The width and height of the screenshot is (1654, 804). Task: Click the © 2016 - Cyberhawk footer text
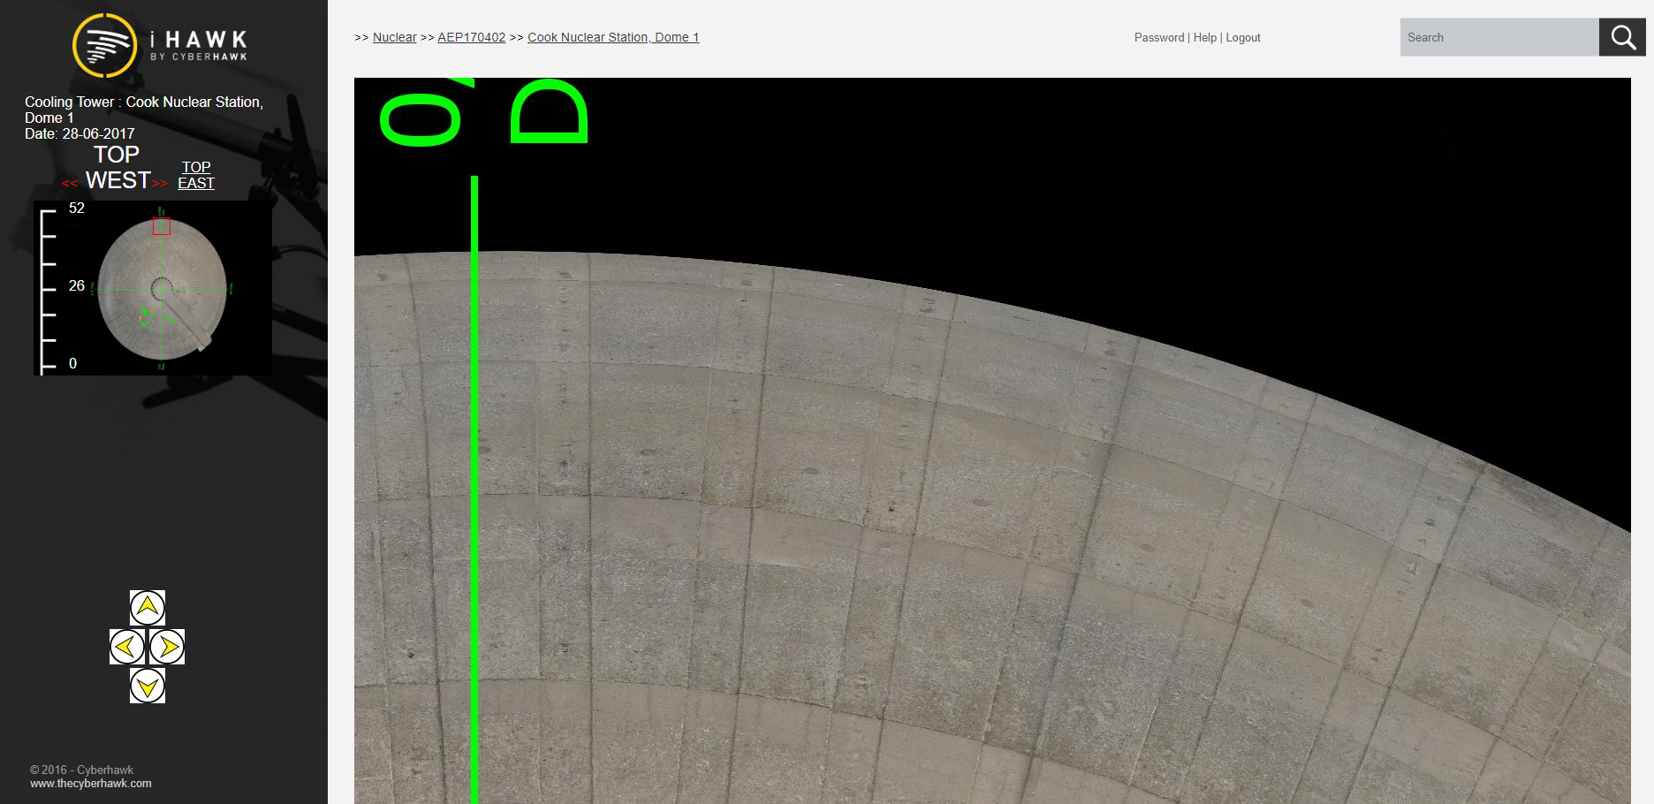(x=81, y=770)
